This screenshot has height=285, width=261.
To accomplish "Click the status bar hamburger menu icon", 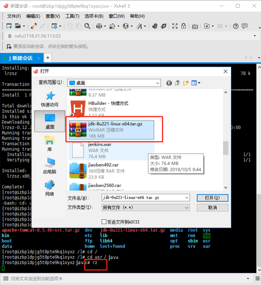I will [257, 279].
